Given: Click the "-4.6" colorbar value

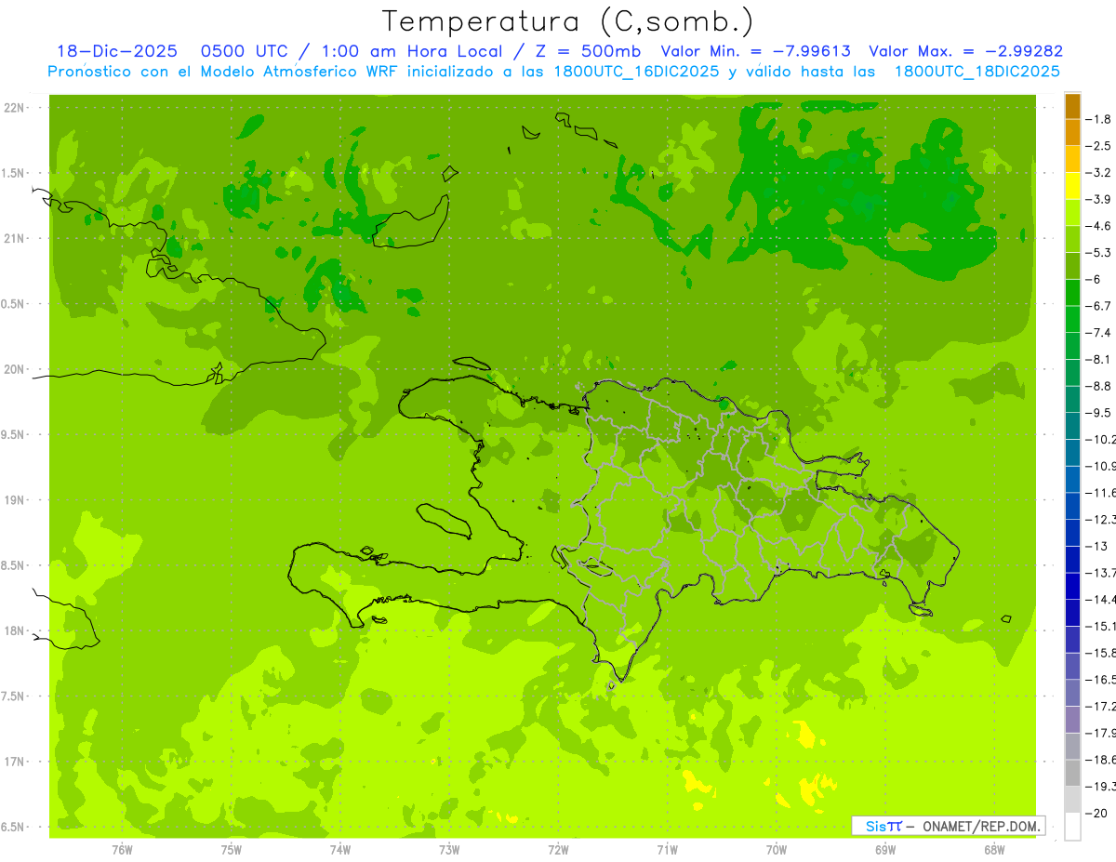Looking at the screenshot, I should [x=1098, y=226].
